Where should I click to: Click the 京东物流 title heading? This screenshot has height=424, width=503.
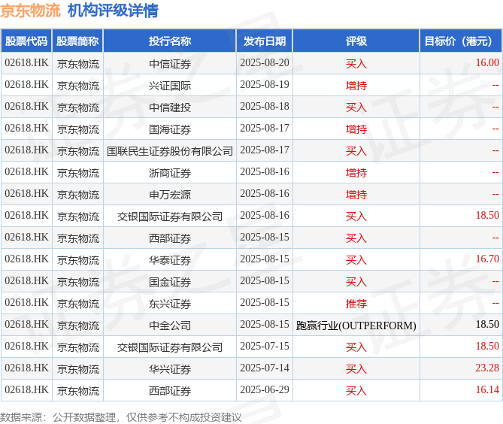(x=30, y=11)
